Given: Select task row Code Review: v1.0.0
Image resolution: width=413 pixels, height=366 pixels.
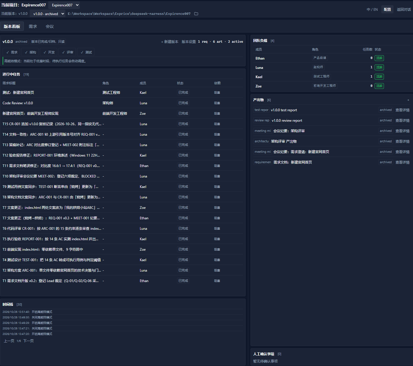Looking at the screenshot, I should click(x=123, y=103).
